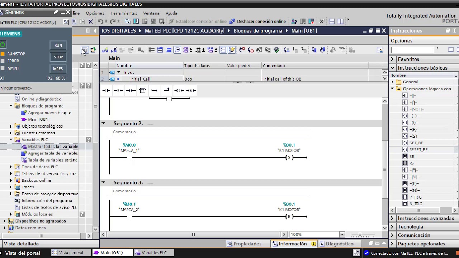Insert close branch from favorites bar
This screenshot has height=258, width=459.
pyautogui.click(x=166, y=90)
